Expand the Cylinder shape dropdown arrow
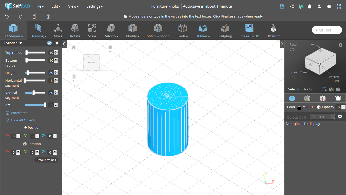This screenshot has height=195, width=346. [x=21, y=43]
